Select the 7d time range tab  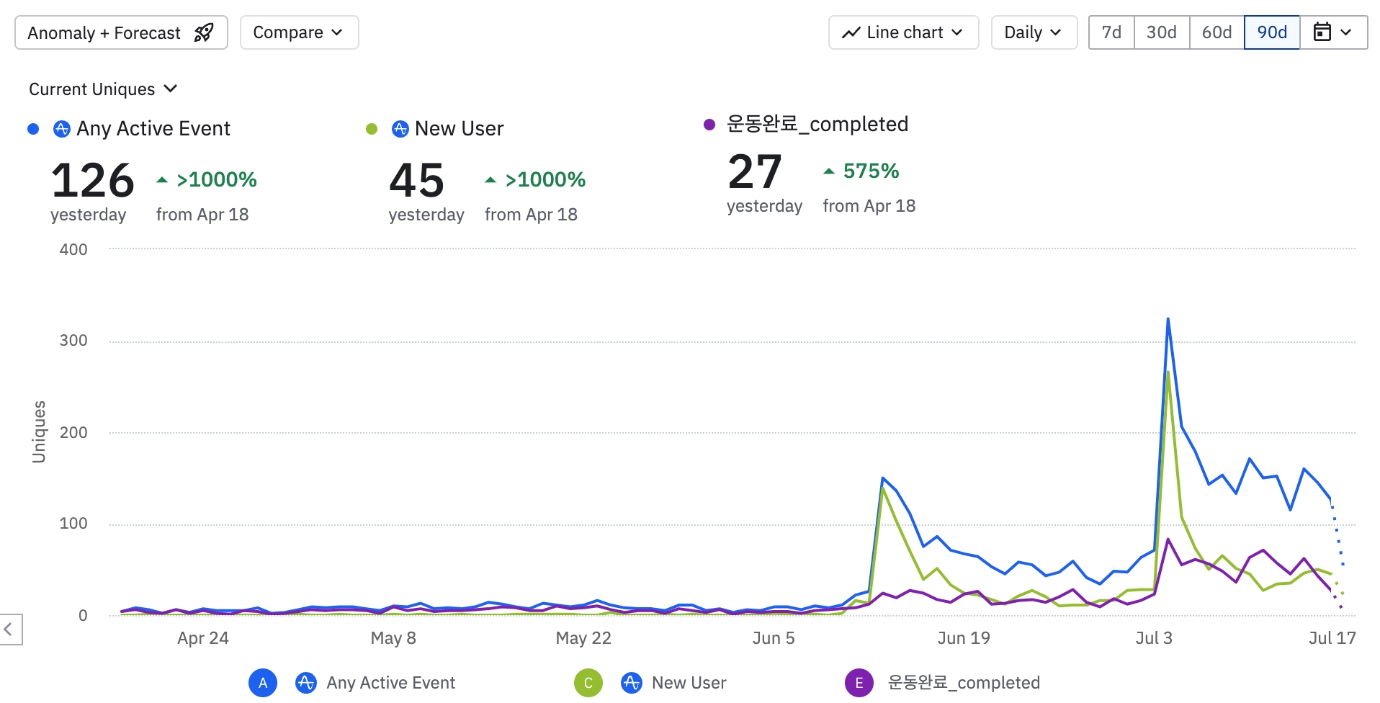pos(1111,32)
